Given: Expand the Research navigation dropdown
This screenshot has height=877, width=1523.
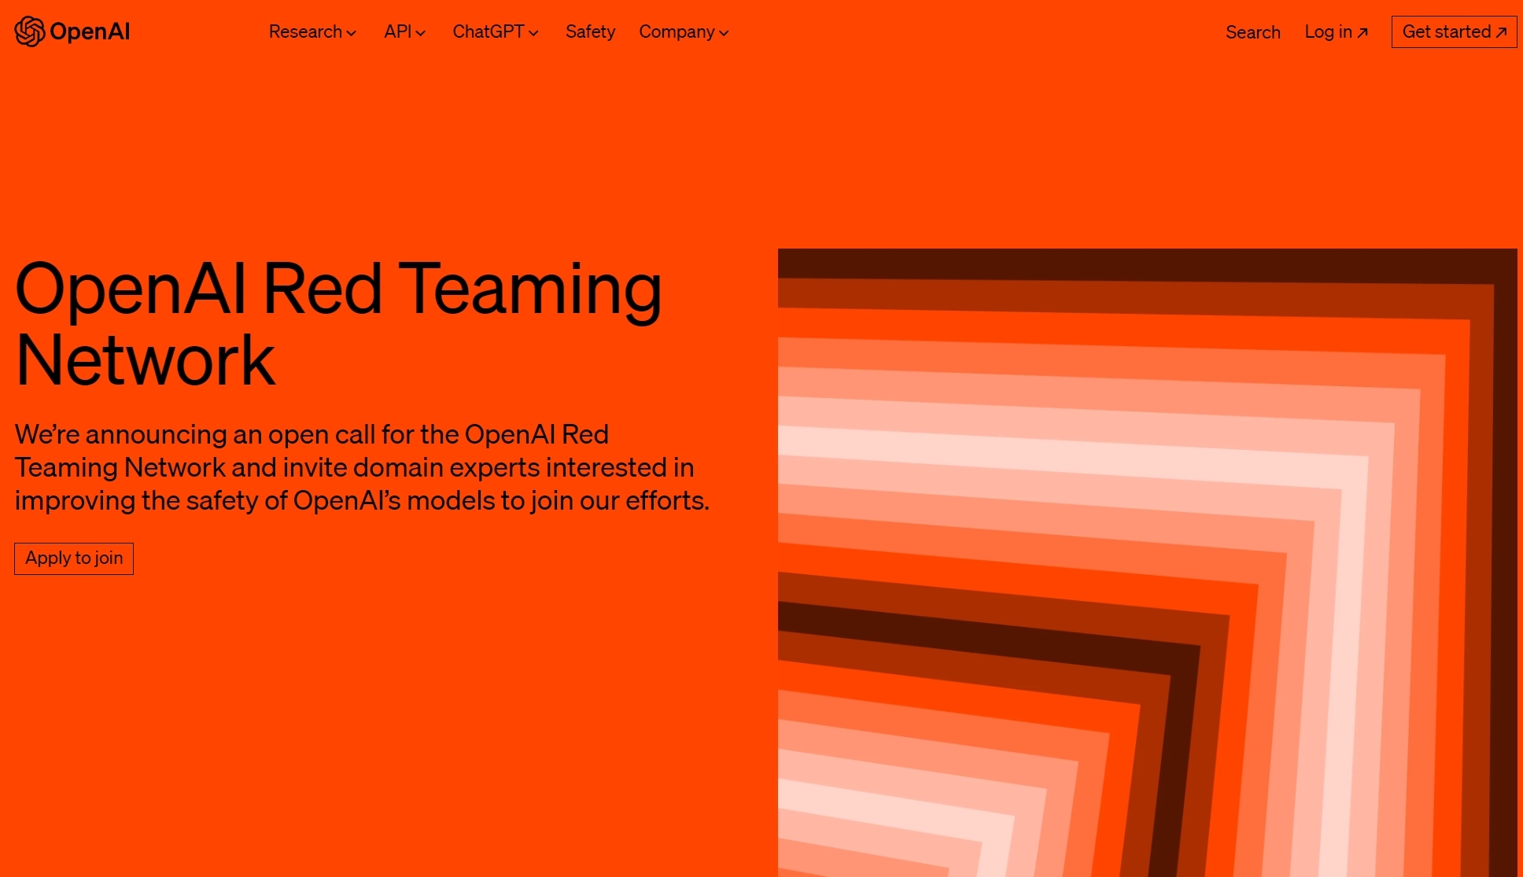Looking at the screenshot, I should click(x=311, y=31).
